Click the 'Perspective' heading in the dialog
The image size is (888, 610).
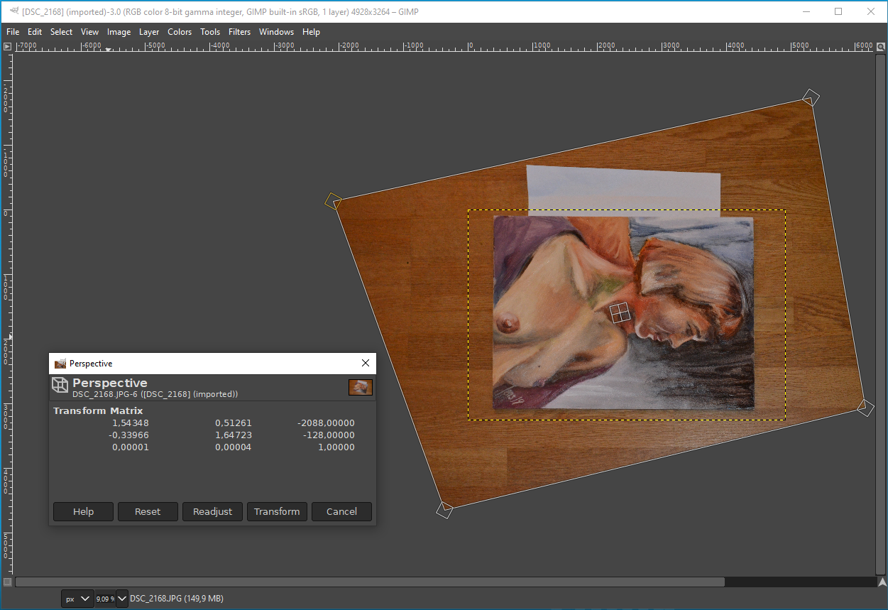pyautogui.click(x=110, y=383)
